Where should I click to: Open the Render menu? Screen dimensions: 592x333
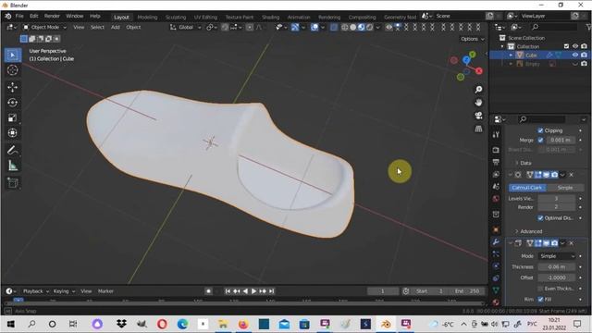pos(52,17)
